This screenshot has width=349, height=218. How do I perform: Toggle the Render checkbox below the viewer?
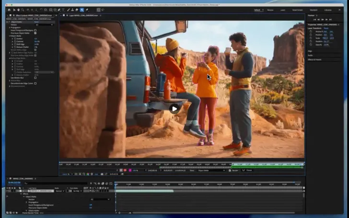(x=230, y=170)
